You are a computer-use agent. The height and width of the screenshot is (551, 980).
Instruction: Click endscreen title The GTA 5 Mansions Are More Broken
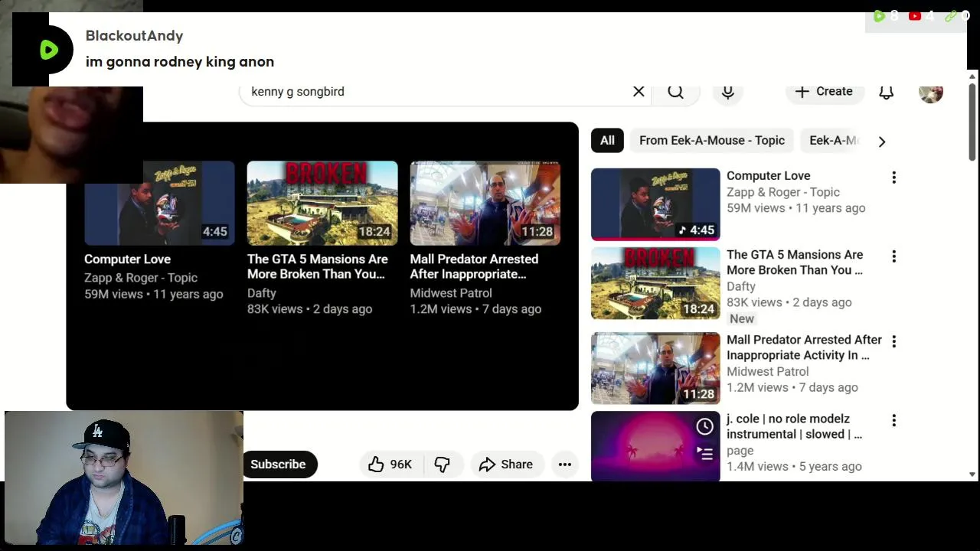(318, 266)
